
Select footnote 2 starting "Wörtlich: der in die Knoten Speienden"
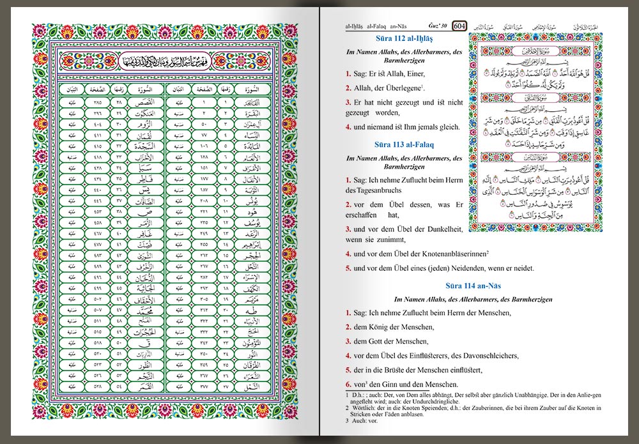click(473, 411)
